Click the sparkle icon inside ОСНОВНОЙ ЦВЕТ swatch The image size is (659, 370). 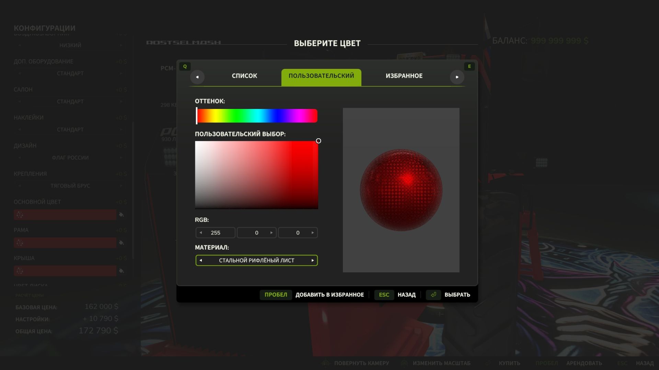pos(20,214)
